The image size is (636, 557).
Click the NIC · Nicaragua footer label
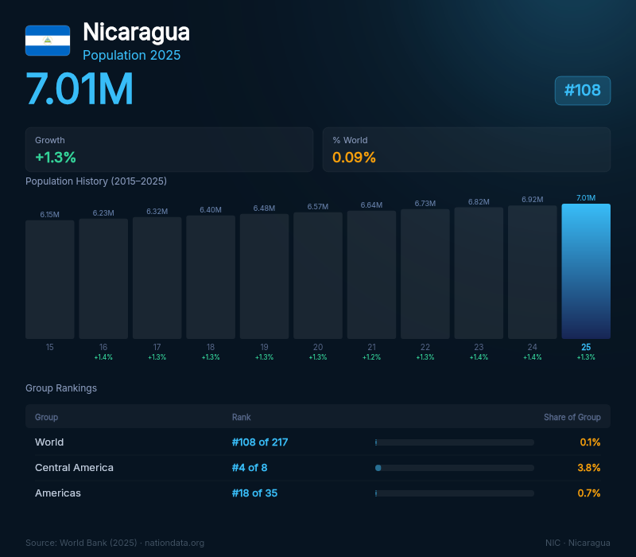[x=578, y=543]
